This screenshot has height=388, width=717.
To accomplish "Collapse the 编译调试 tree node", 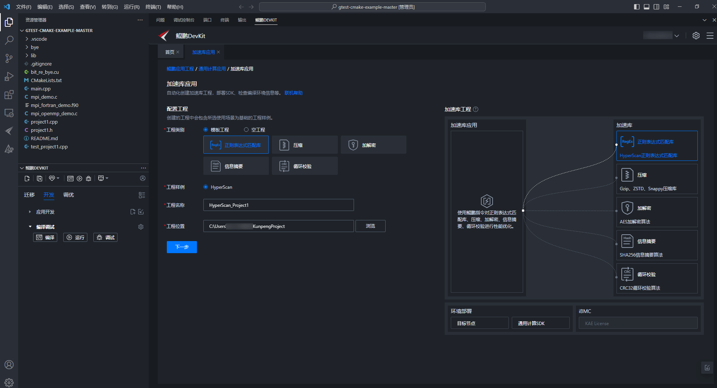I will pyautogui.click(x=30, y=227).
